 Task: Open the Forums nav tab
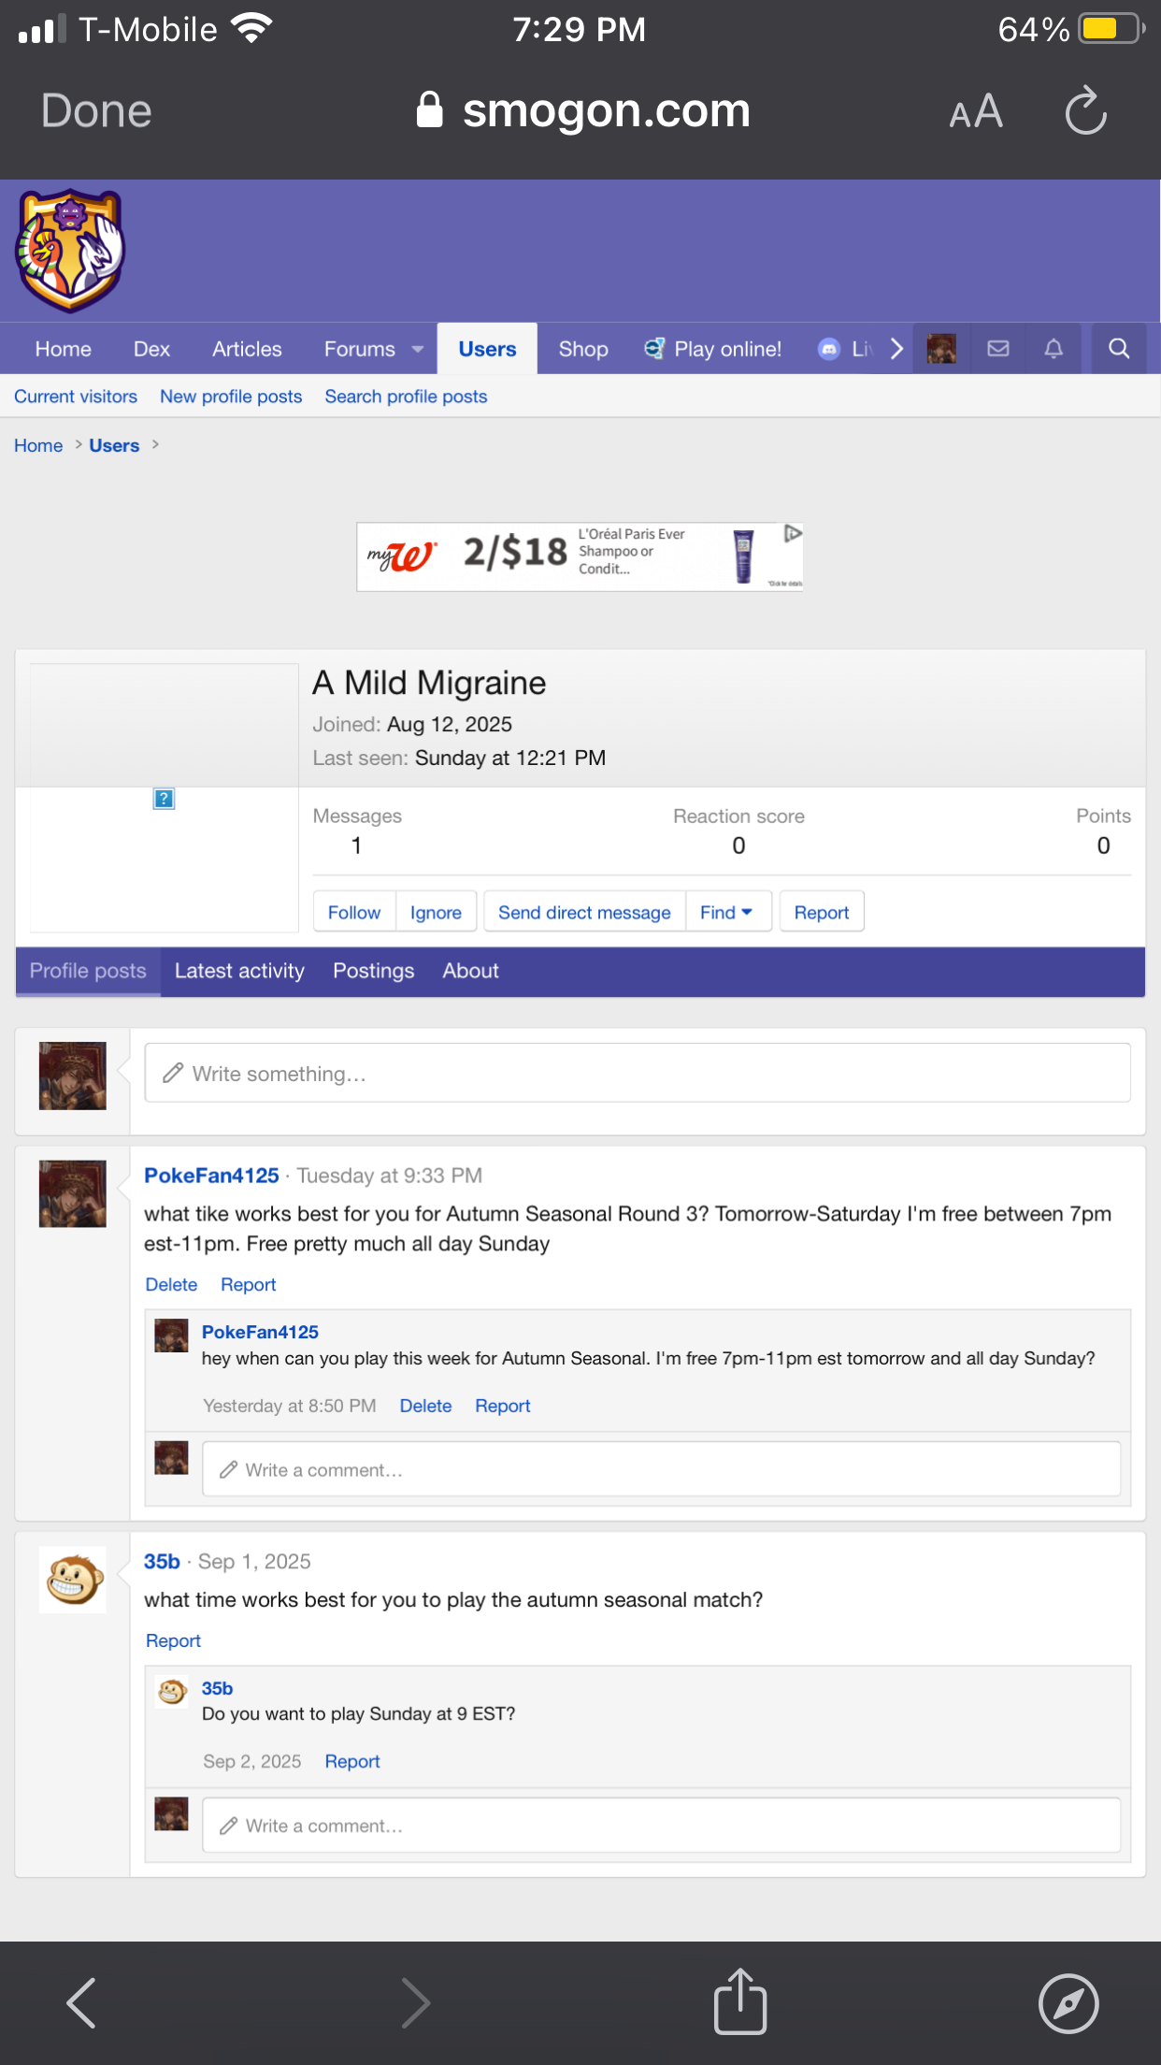pyautogui.click(x=360, y=349)
